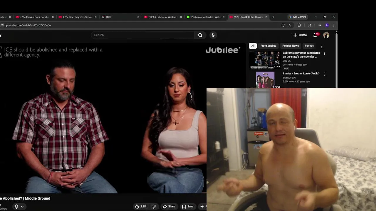Select the Politics News filter chip
Image resolution: width=376 pixels, height=211 pixels.
click(x=291, y=46)
